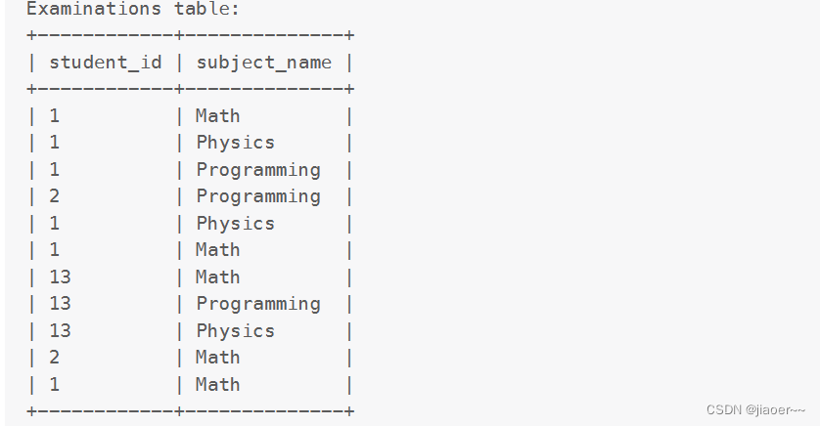Click the second Physics entry for student 1
Screen dimensions: 820x426
coord(235,224)
